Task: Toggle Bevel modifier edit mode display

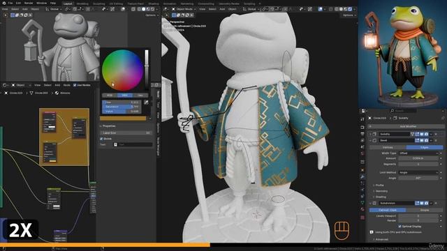Action: tap(417, 141)
